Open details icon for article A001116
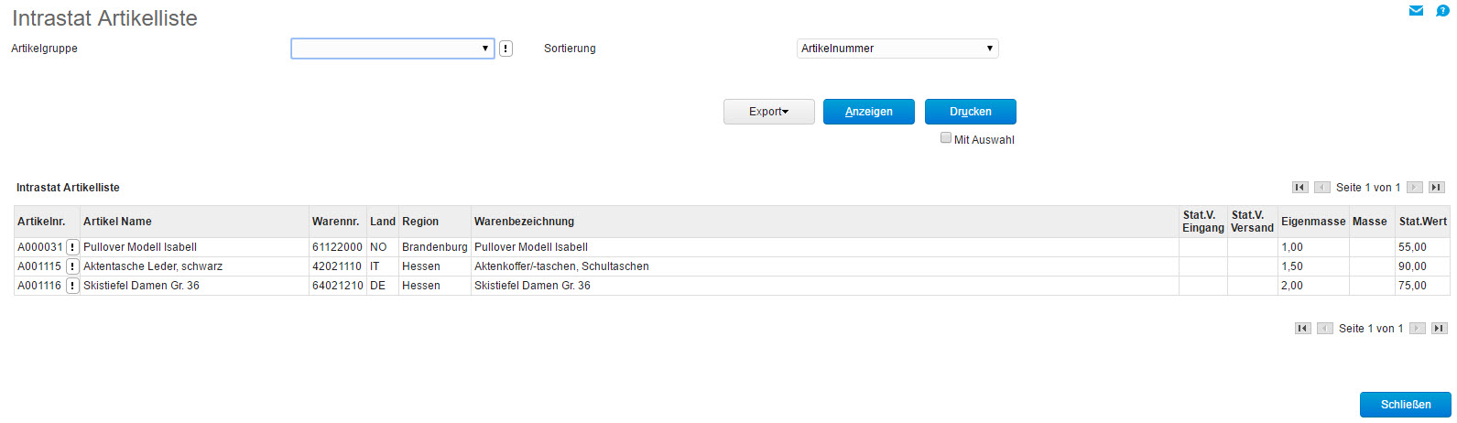This screenshot has width=1457, height=423. (x=72, y=286)
